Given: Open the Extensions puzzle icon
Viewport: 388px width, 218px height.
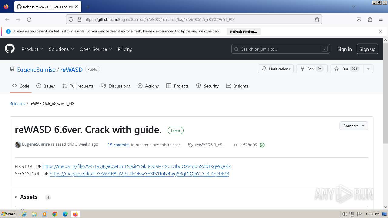Looking at the screenshot, I should click(x=370, y=19).
